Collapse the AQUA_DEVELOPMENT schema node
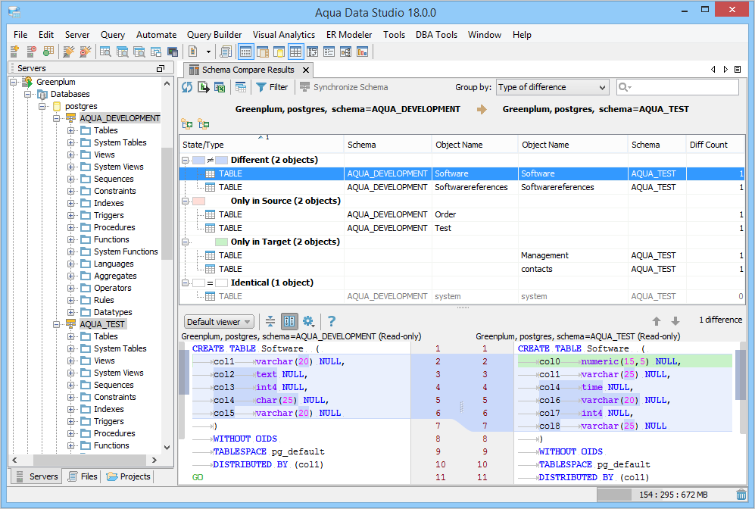Screen dimensions: 755x509 (56, 118)
